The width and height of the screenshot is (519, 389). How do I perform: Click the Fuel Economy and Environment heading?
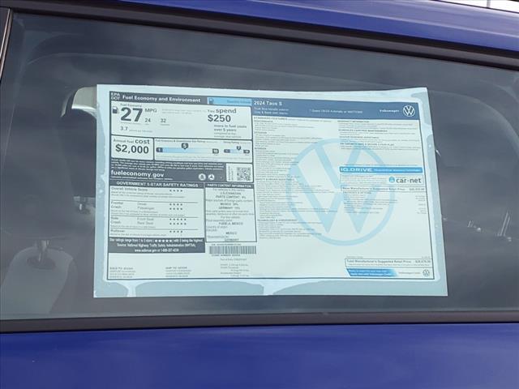(x=161, y=99)
